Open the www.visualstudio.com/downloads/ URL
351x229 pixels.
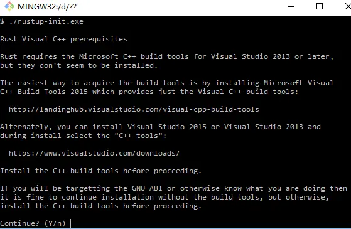(x=94, y=153)
